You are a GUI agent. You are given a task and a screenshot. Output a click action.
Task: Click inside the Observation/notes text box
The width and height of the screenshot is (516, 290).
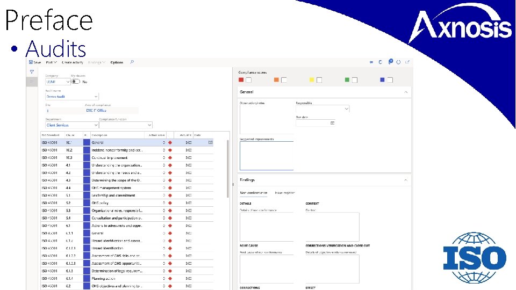267,120
